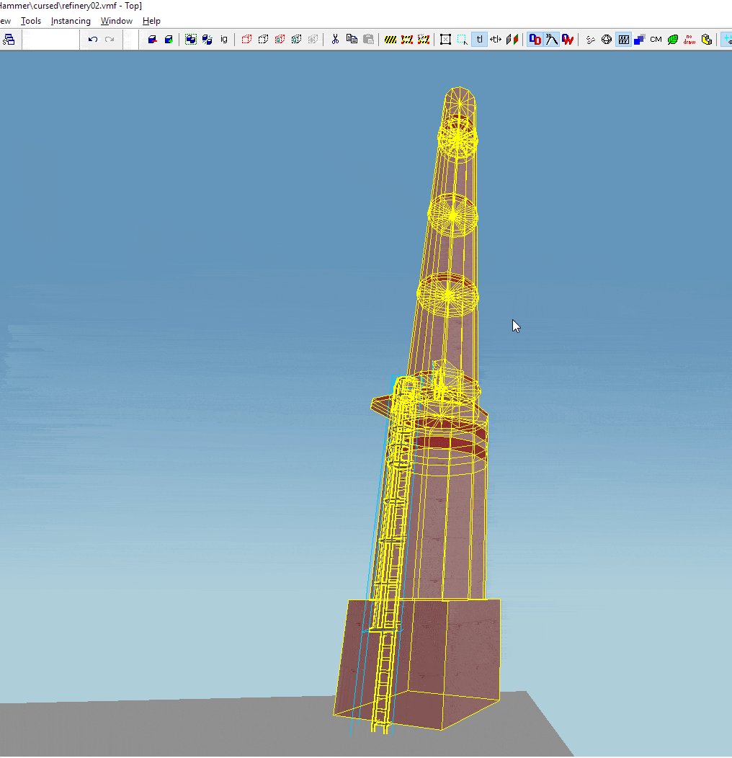Click the red dashed cube with small square

280,39
